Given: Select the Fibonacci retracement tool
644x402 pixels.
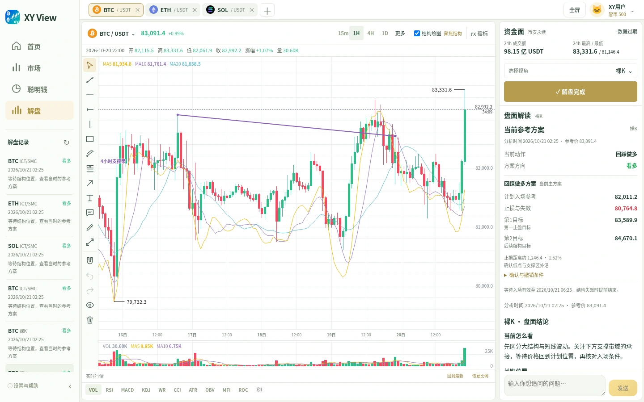Looking at the screenshot, I should (x=90, y=168).
